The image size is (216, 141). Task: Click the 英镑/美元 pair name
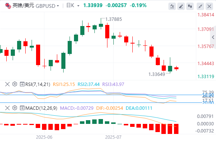(23, 6)
